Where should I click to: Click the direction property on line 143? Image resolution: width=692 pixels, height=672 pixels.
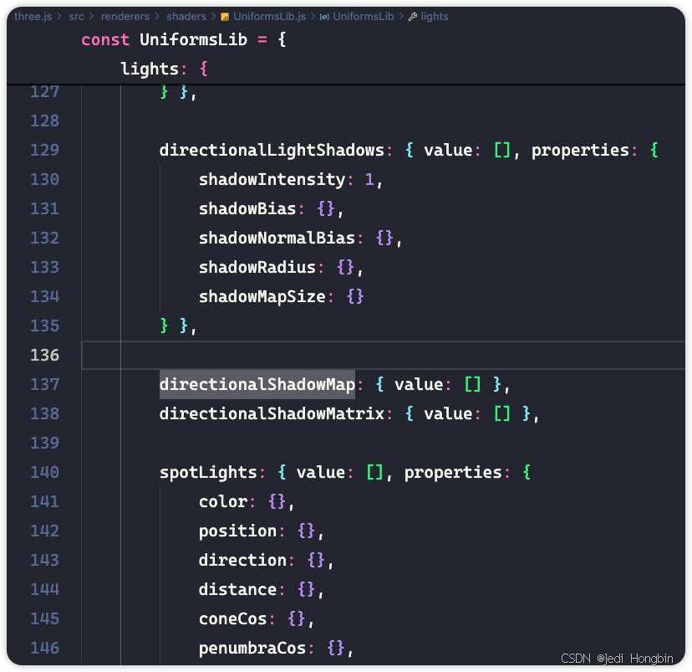click(242, 560)
